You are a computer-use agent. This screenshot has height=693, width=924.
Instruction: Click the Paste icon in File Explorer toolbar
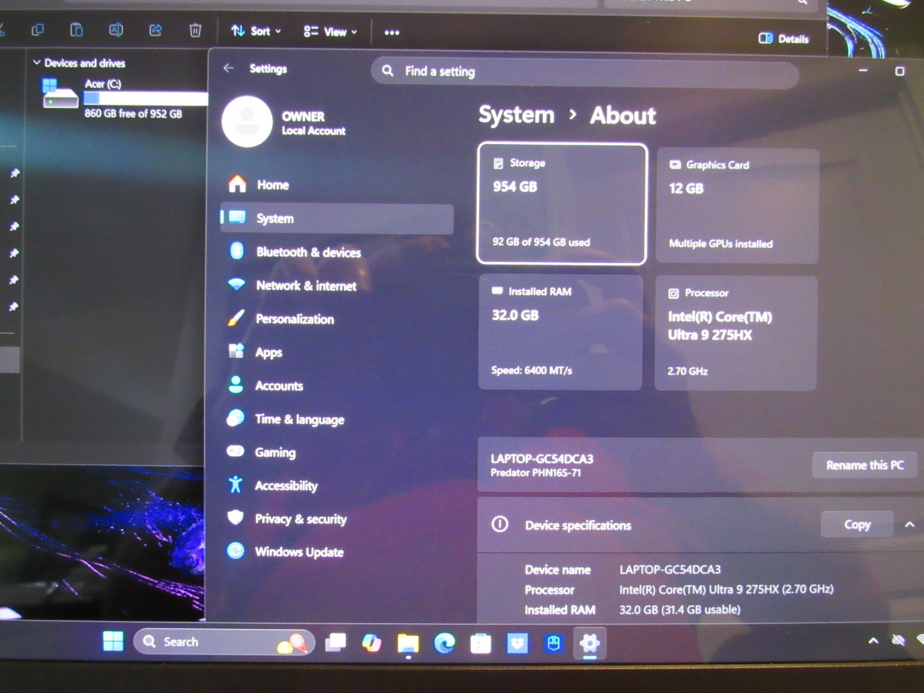tap(76, 29)
